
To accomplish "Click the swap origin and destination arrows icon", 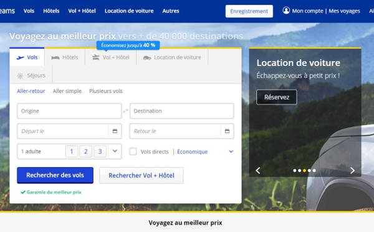I will click(125, 111).
